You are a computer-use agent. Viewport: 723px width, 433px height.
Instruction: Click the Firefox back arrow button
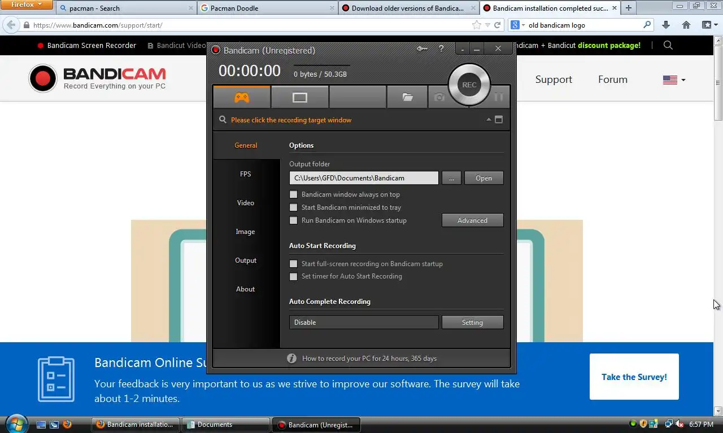click(11, 25)
